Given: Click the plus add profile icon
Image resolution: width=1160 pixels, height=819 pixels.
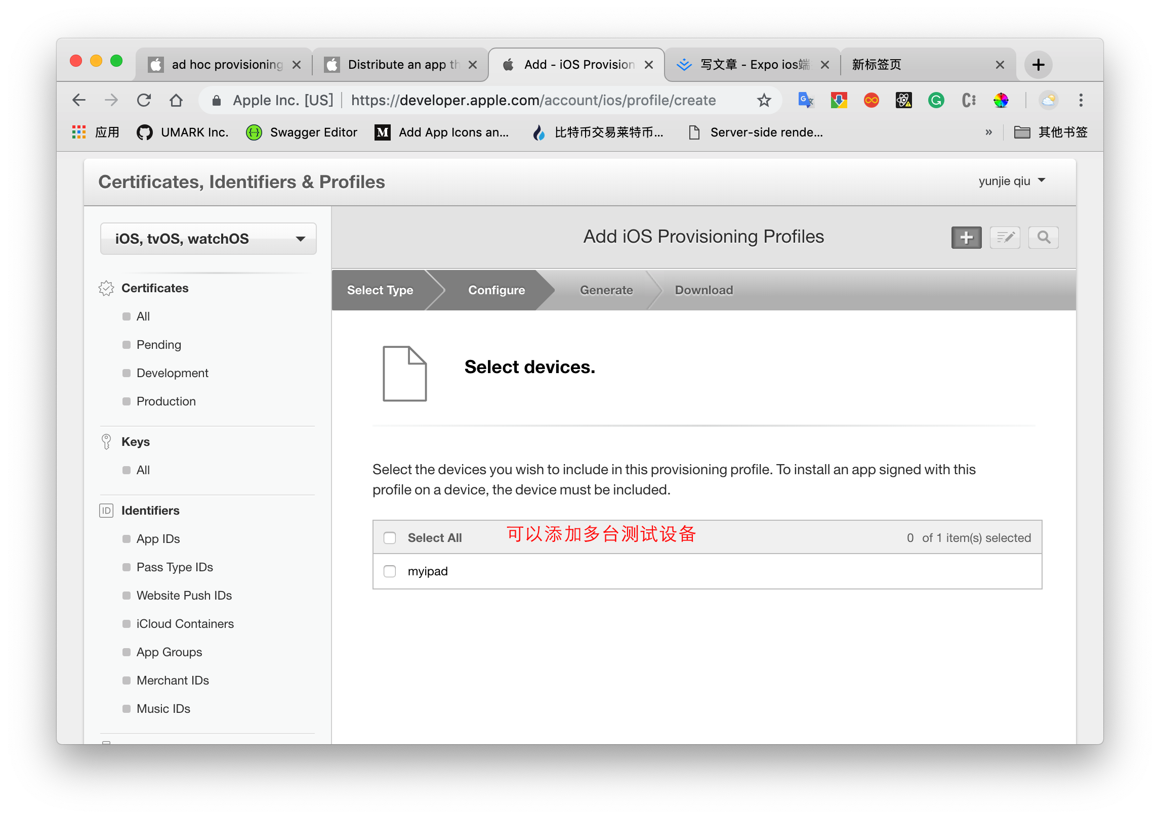Looking at the screenshot, I should pyautogui.click(x=966, y=237).
